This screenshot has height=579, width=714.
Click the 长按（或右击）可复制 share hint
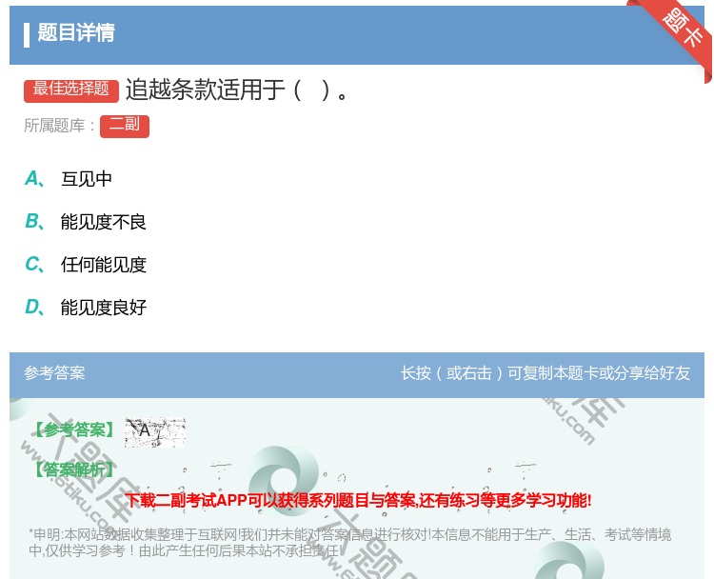coord(545,373)
